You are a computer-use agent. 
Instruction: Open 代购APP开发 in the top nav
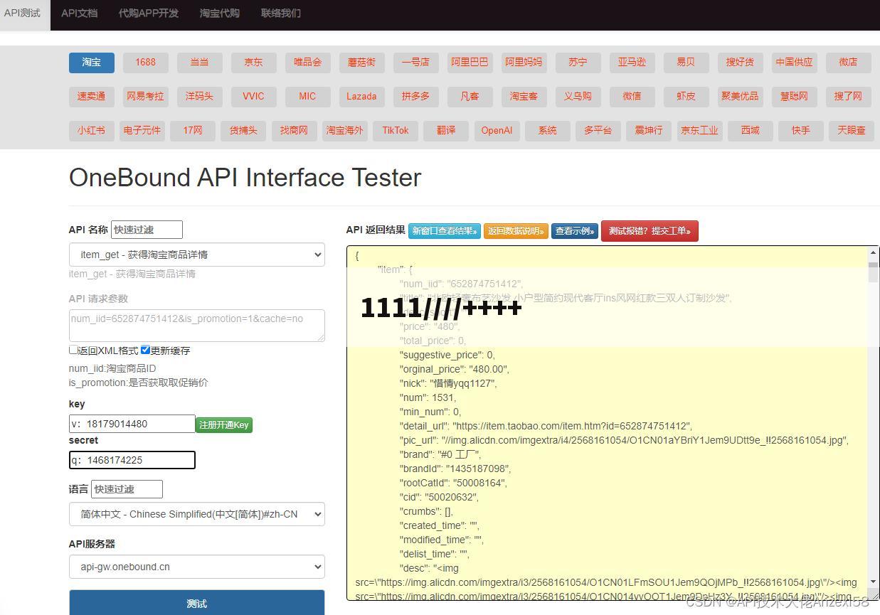tap(149, 14)
